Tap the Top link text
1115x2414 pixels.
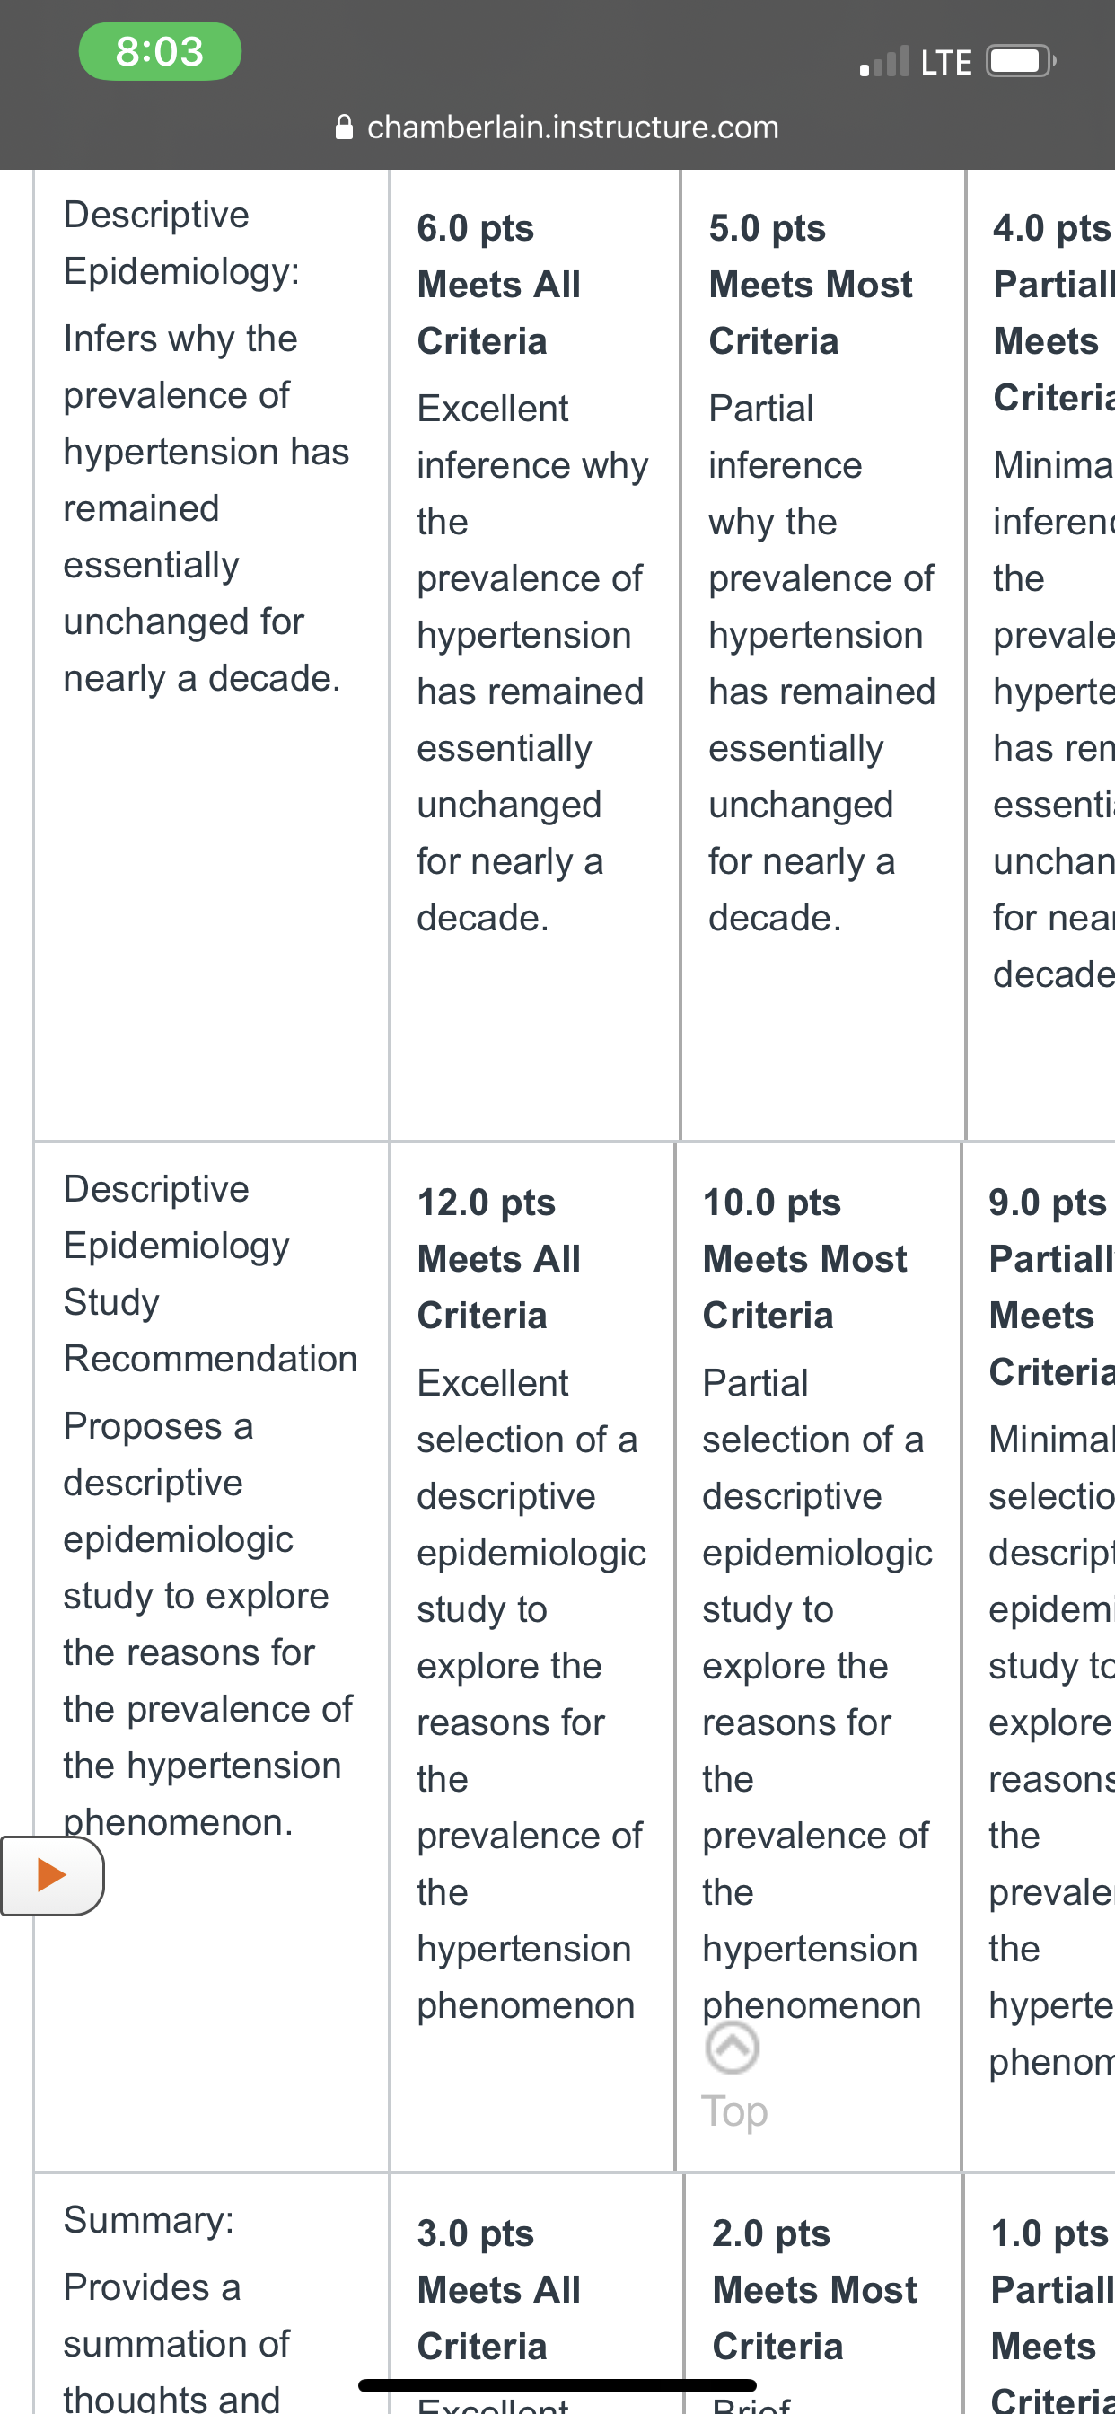[734, 2111]
